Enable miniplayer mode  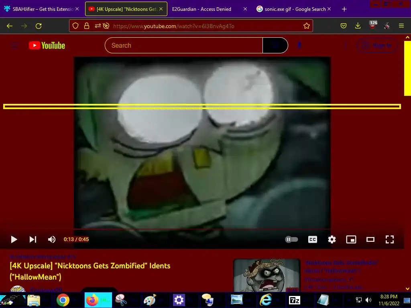click(351, 239)
